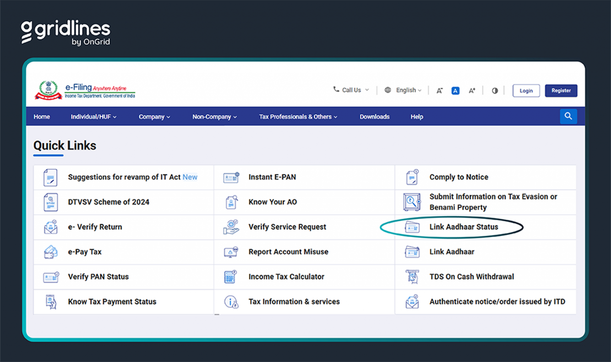Image resolution: width=611 pixels, height=362 pixels.
Task: Click the e-Pay Tax wallet icon
Action: 50,252
